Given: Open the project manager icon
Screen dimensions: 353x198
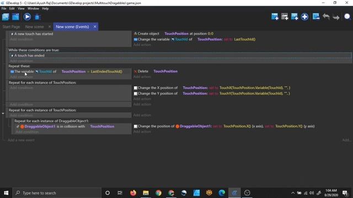Looking at the screenshot, I should 6,17.
